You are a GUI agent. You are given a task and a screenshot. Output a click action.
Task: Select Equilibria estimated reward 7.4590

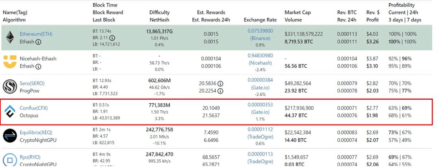pos(211,132)
